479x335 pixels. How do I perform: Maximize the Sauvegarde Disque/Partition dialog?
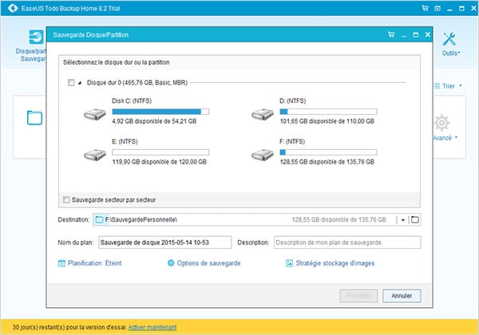(x=415, y=35)
